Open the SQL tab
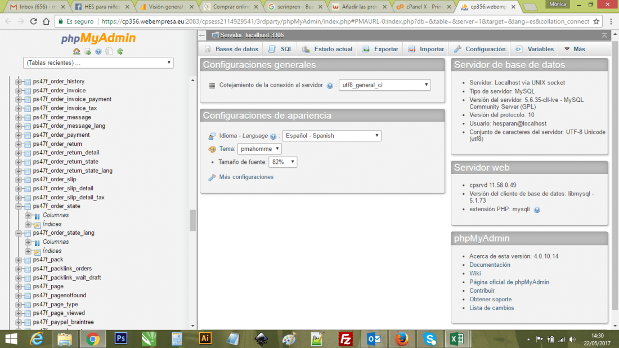 280,49
